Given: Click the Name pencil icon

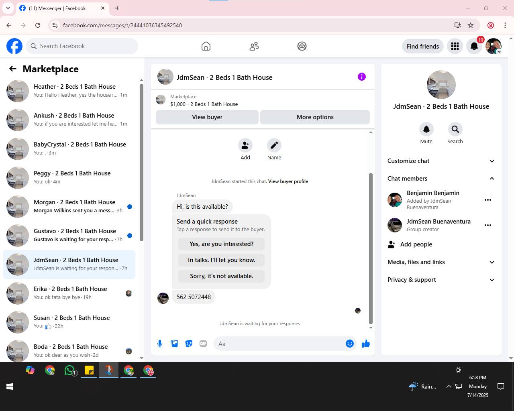Looking at the screenshot, I should click(274, 145).
